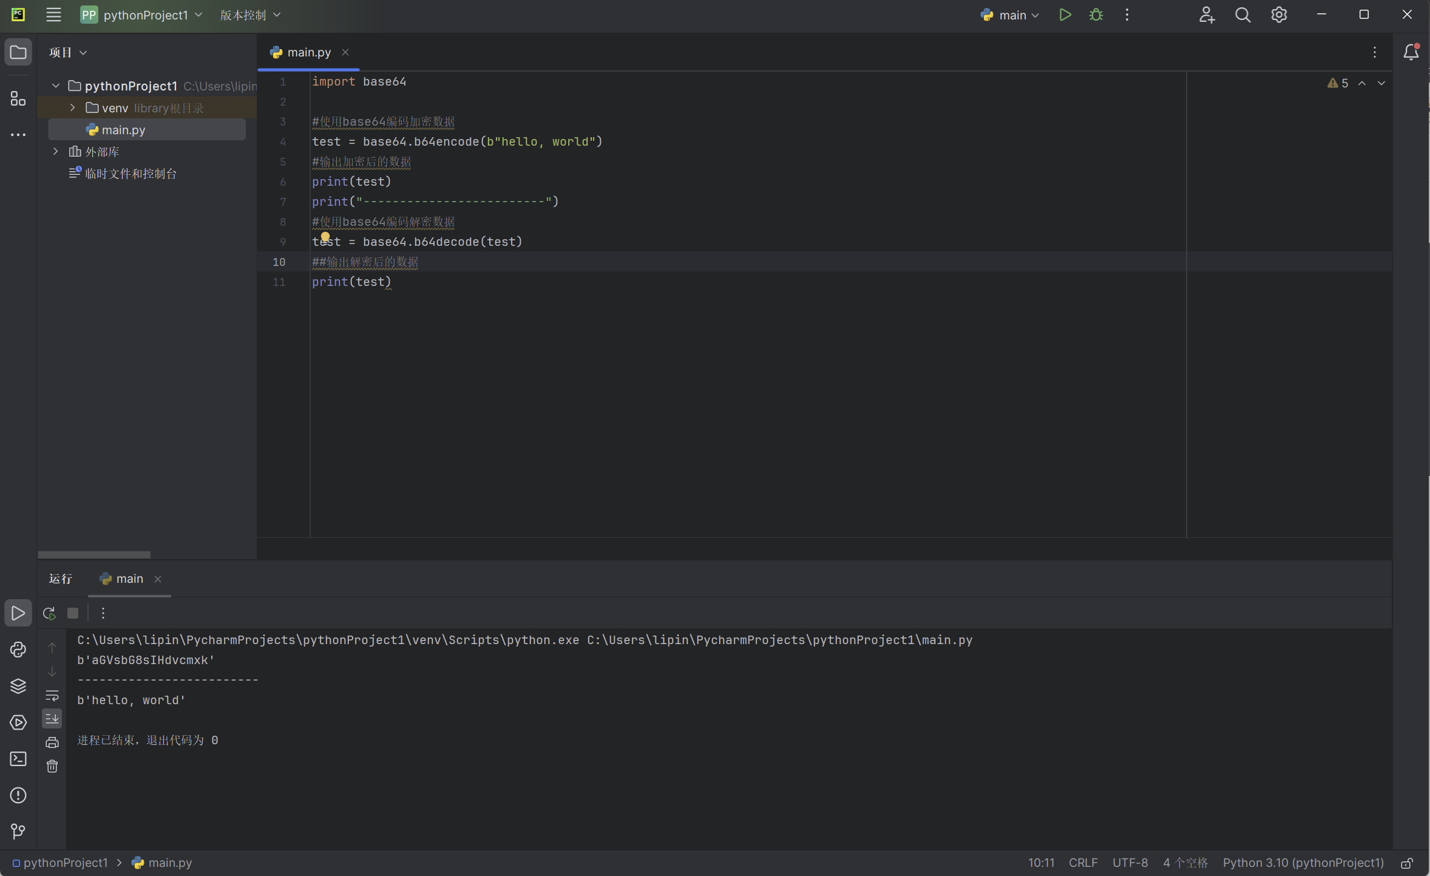
Task: Click the Run main button in top toolbar
Action: coord(1065,15)
